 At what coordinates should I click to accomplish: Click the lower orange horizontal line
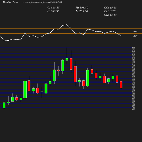pos(71,33)
